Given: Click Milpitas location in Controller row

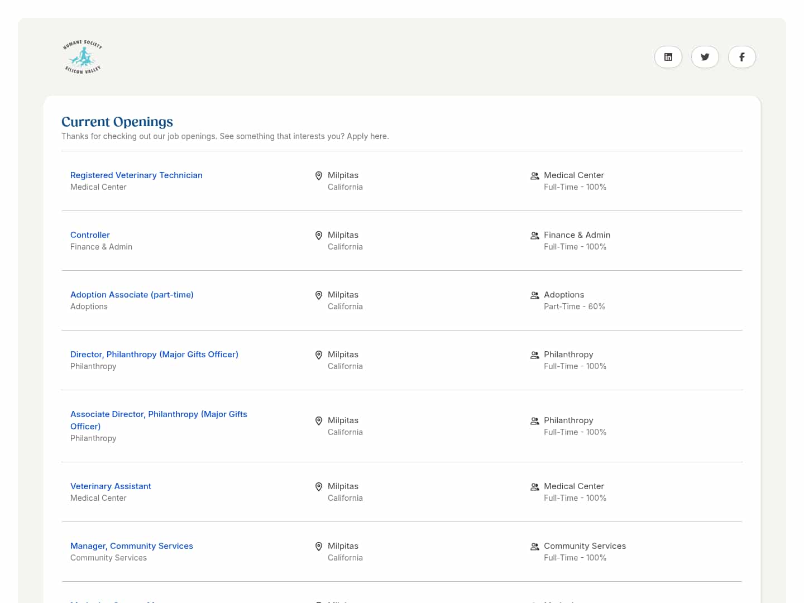Looking at the screenshot, I should (x=343, y=235).
